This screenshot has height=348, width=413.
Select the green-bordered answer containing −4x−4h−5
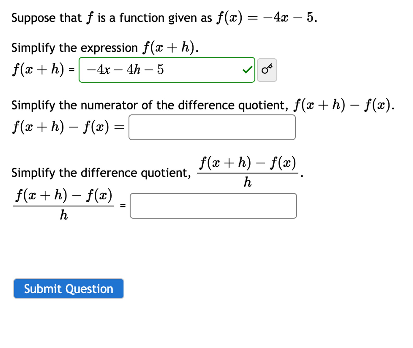pyautogui.click(x=164, y=70)
